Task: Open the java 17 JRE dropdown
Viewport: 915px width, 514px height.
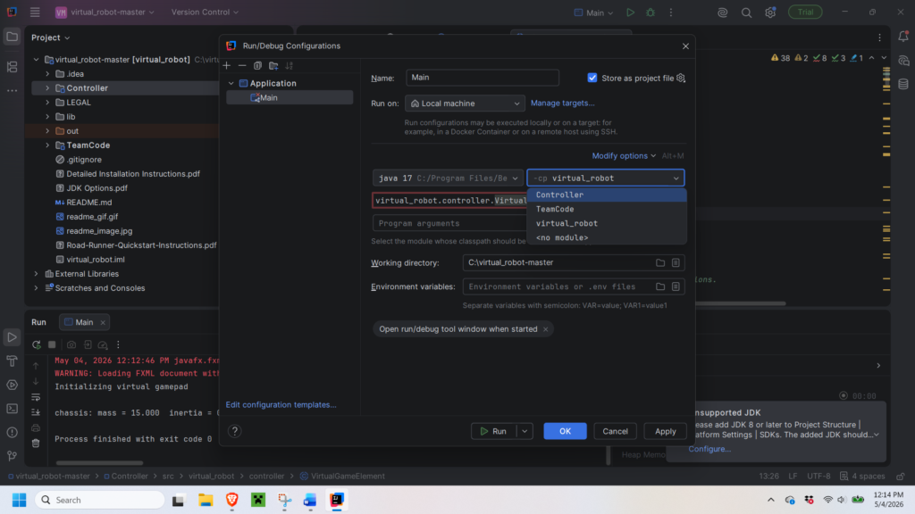Action: click(448, 178)
